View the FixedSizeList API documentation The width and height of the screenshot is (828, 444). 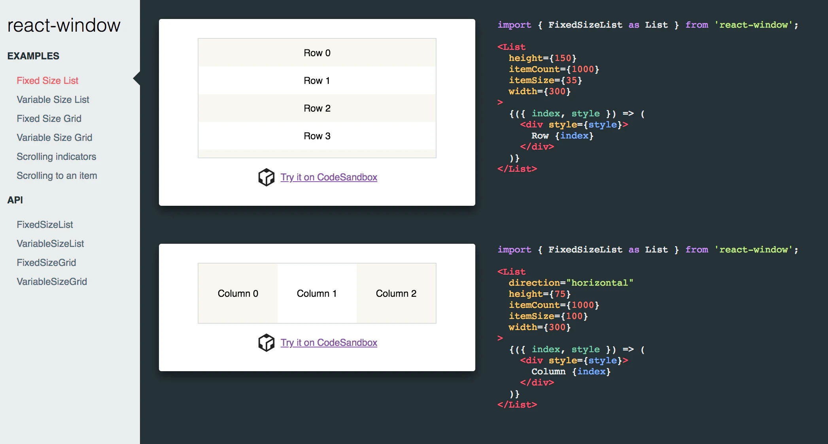click(45, 224)
